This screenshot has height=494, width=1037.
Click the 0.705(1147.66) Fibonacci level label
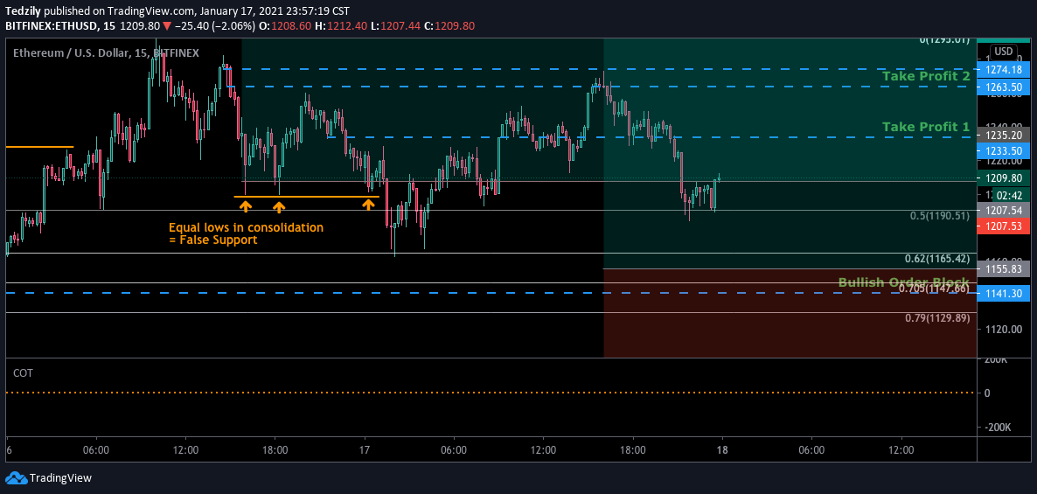934,289
